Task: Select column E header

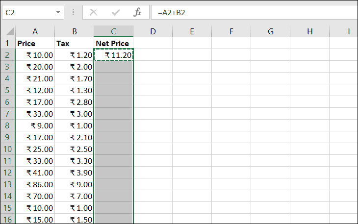Action: click(192, 31)
